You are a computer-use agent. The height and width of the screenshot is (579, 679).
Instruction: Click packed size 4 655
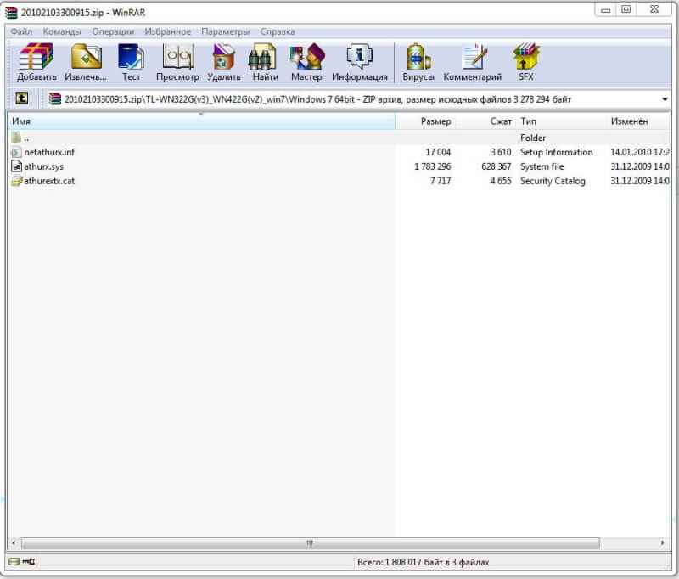point(501,181)
